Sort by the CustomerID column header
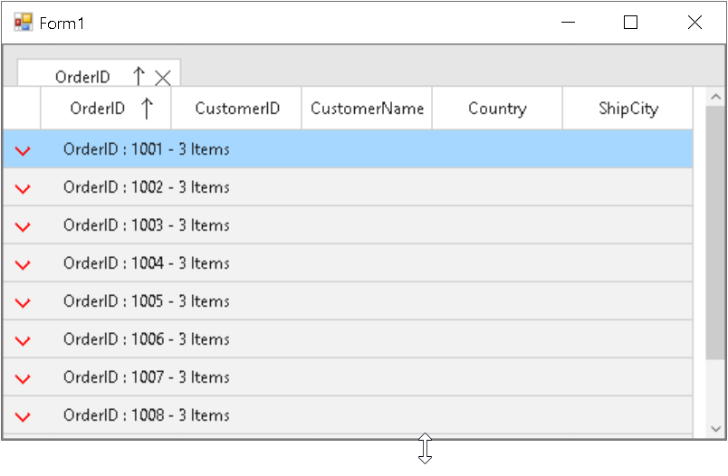This screenshot has height=476, width=728. pyautogui.click(x=236, y=108)
